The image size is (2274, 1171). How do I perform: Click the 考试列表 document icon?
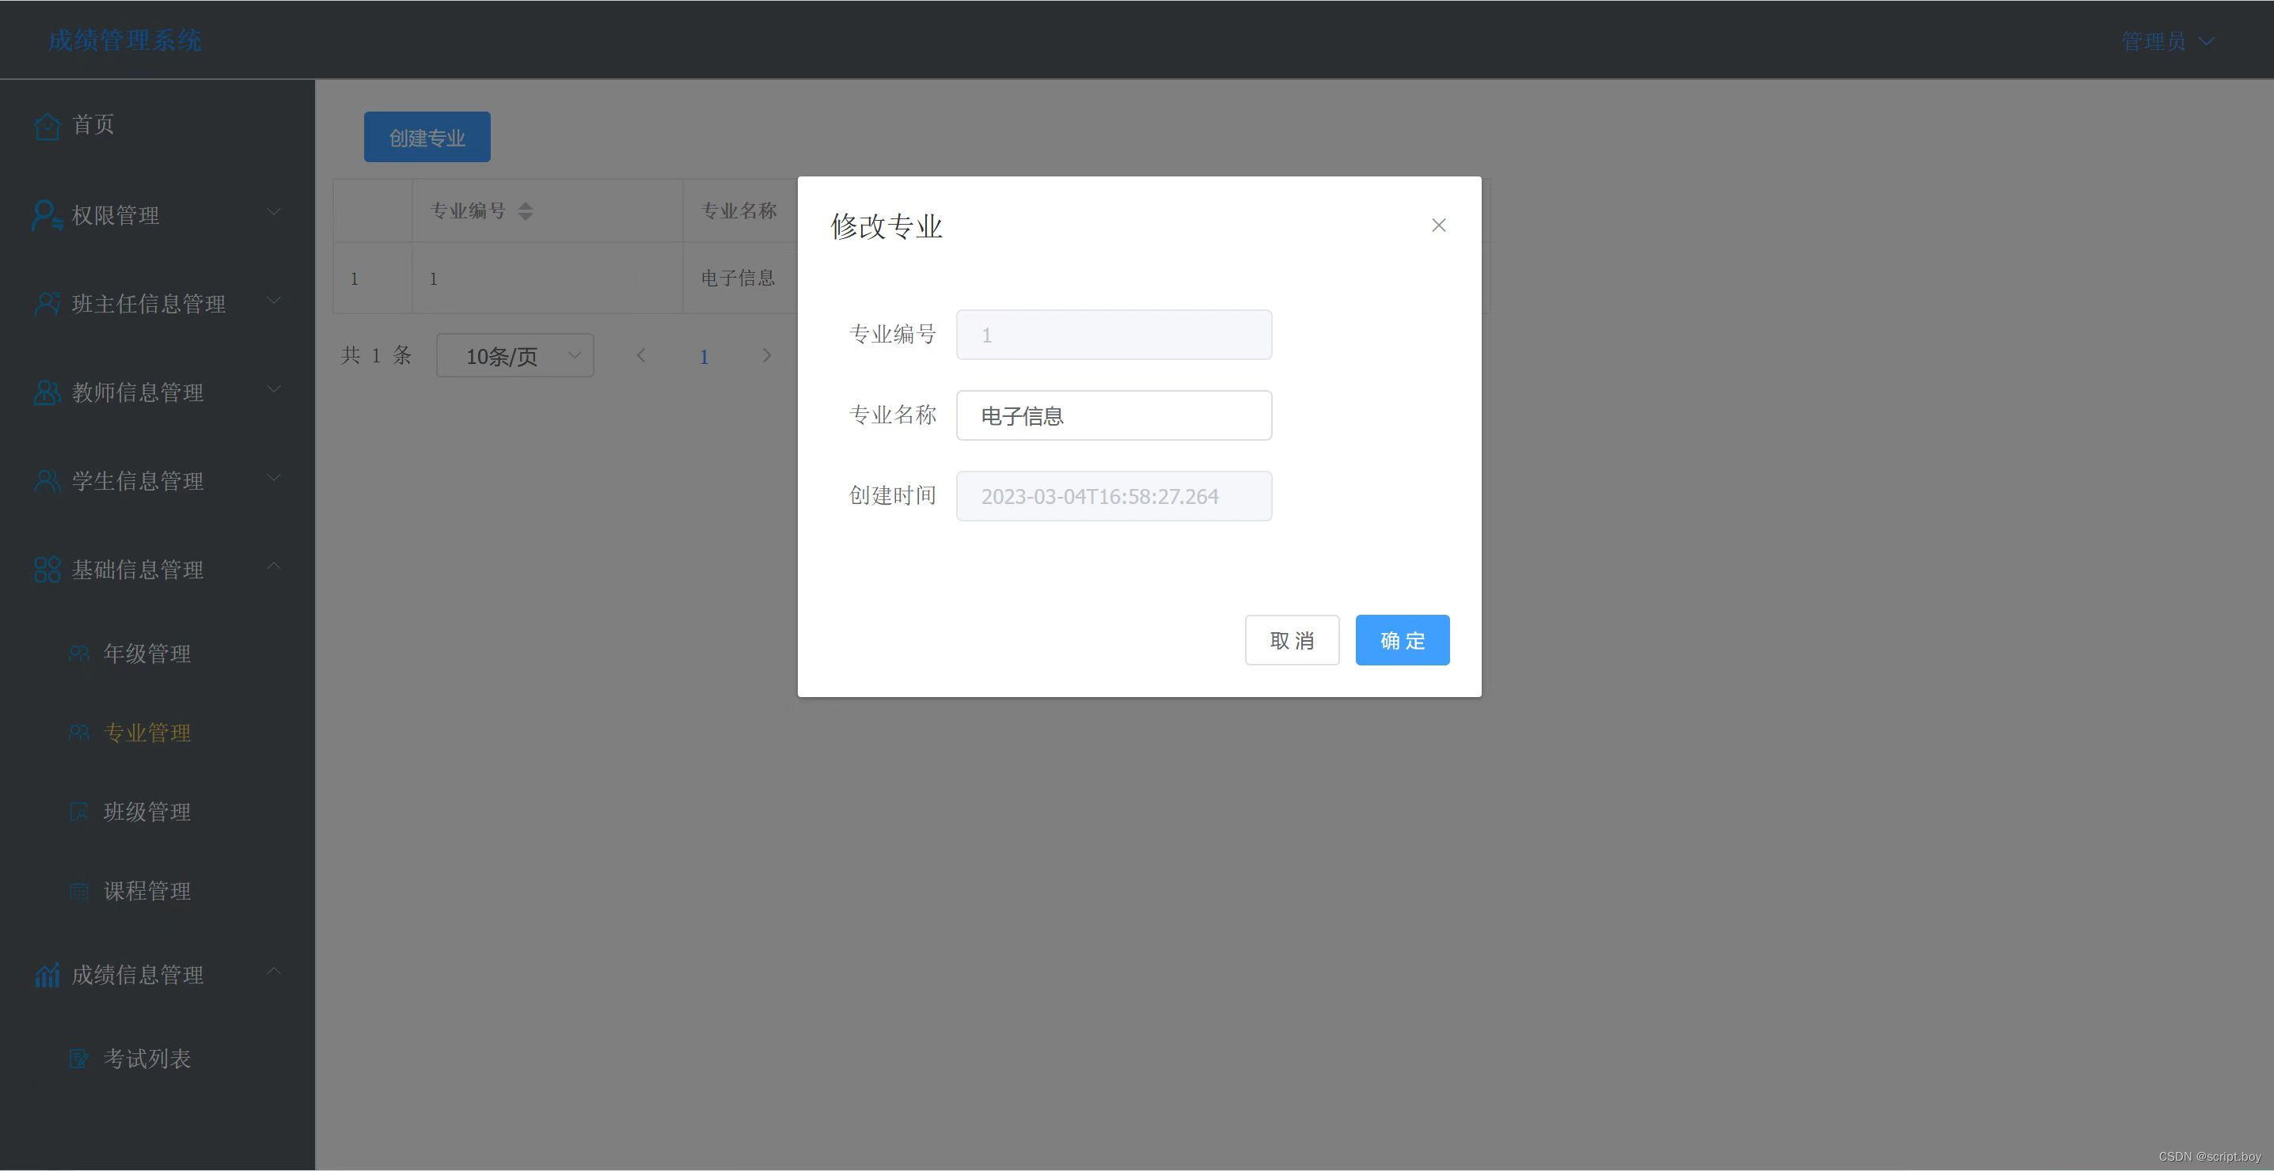[78, 1058]
